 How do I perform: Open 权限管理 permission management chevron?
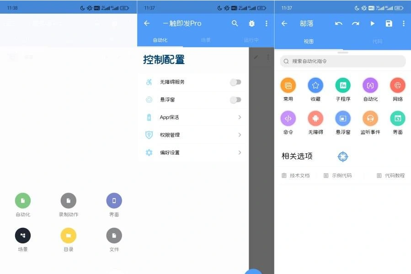pos(240,135)
